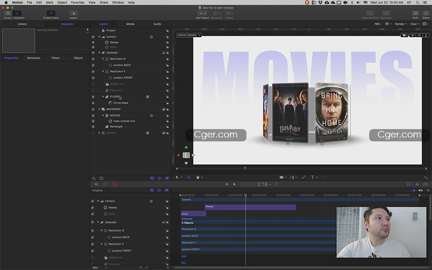432x270 pixels.
Task: Toggle the video Timeline display icon
Action: 409,184
